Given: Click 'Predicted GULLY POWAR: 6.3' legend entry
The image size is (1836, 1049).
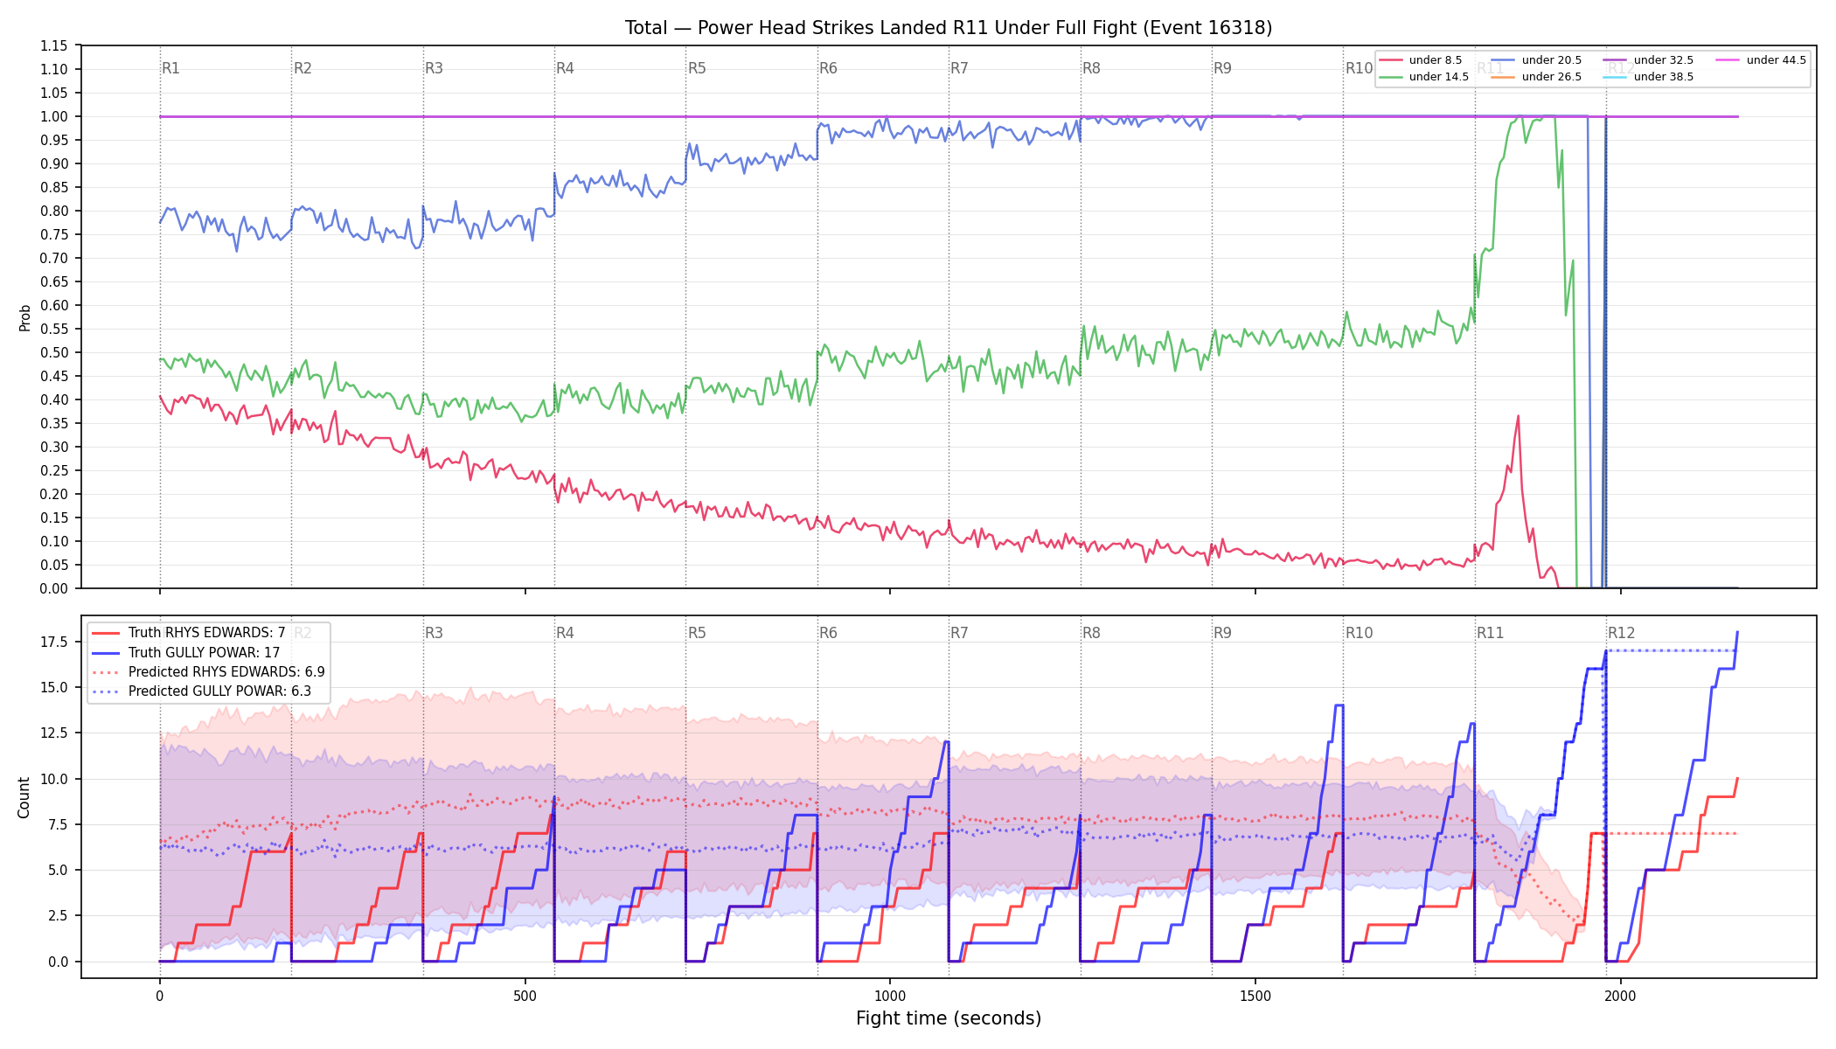Looking at the screenshot, I should tap(201, 691).
